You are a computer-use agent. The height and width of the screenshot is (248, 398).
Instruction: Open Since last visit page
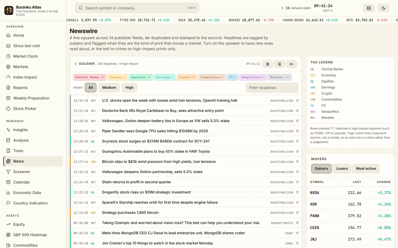click(x=33, y=46)
